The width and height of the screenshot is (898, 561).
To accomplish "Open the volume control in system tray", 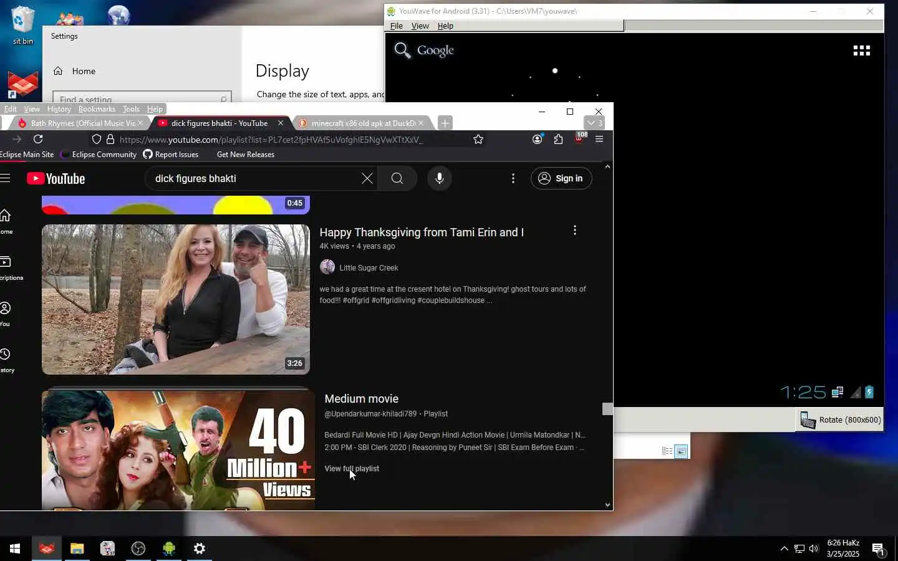I will 814,549.
